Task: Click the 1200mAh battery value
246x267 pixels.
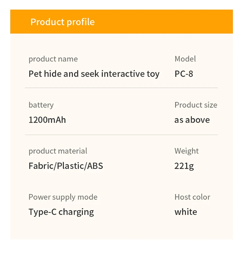Action: 47,120
